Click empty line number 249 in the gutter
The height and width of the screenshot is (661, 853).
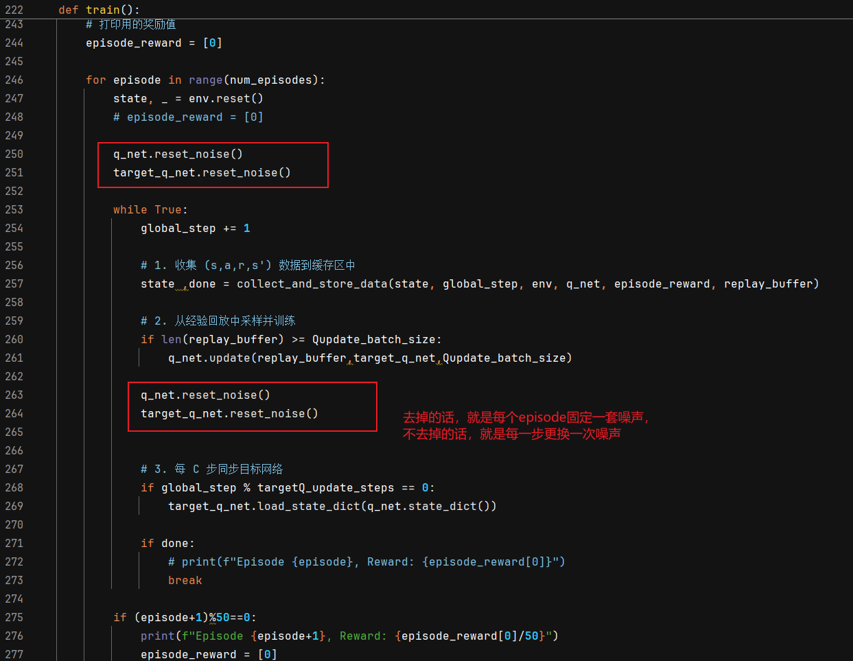coord(14,136)
